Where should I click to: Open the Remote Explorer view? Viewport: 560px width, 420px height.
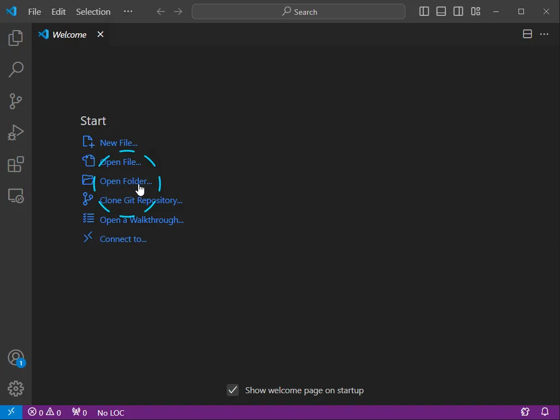(16, 196)
